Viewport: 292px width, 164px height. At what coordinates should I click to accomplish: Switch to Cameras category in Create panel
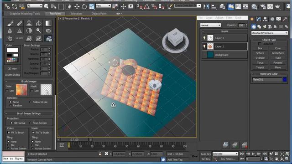click(270, 27)
